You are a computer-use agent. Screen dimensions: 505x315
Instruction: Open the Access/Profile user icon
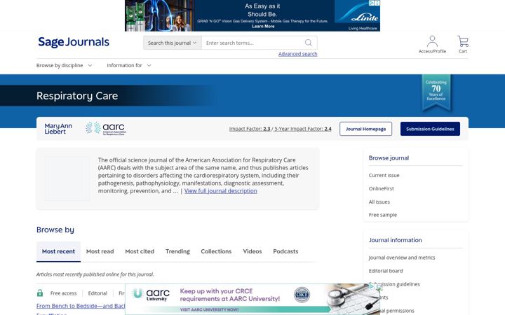(432, 41)
